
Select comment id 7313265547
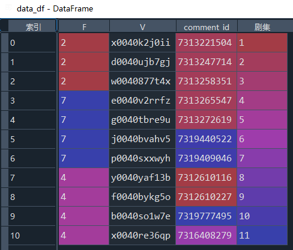pos(207,101)
